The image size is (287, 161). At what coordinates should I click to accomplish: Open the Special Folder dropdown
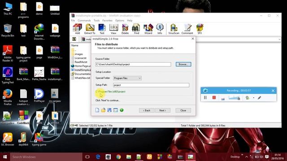click(x=127, y=78)
